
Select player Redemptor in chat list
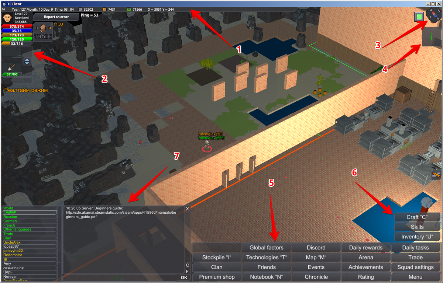(x=30, y=255)
